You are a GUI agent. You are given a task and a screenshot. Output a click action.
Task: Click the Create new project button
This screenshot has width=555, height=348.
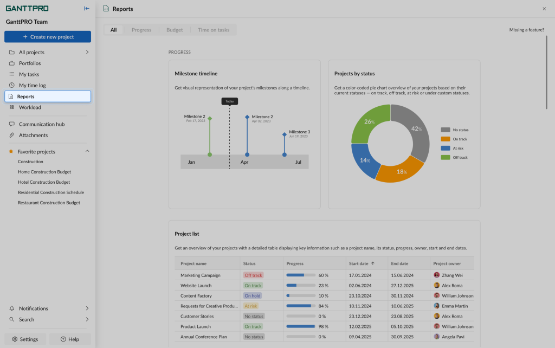[47, 36]
